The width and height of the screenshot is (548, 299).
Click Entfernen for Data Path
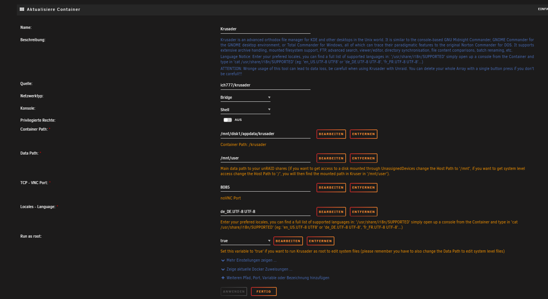coord(363,158)
